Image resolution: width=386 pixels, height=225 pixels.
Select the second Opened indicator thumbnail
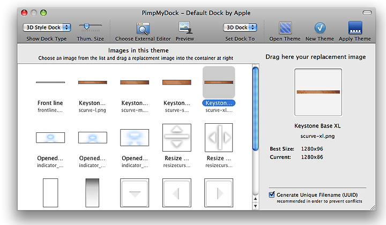[93, 138]
